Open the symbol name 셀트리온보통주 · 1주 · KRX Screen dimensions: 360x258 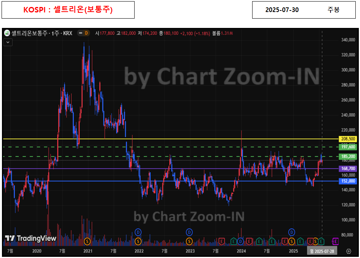pos(42,33)
